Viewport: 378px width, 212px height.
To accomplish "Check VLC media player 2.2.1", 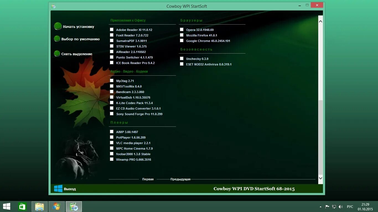I will point(112,143).
